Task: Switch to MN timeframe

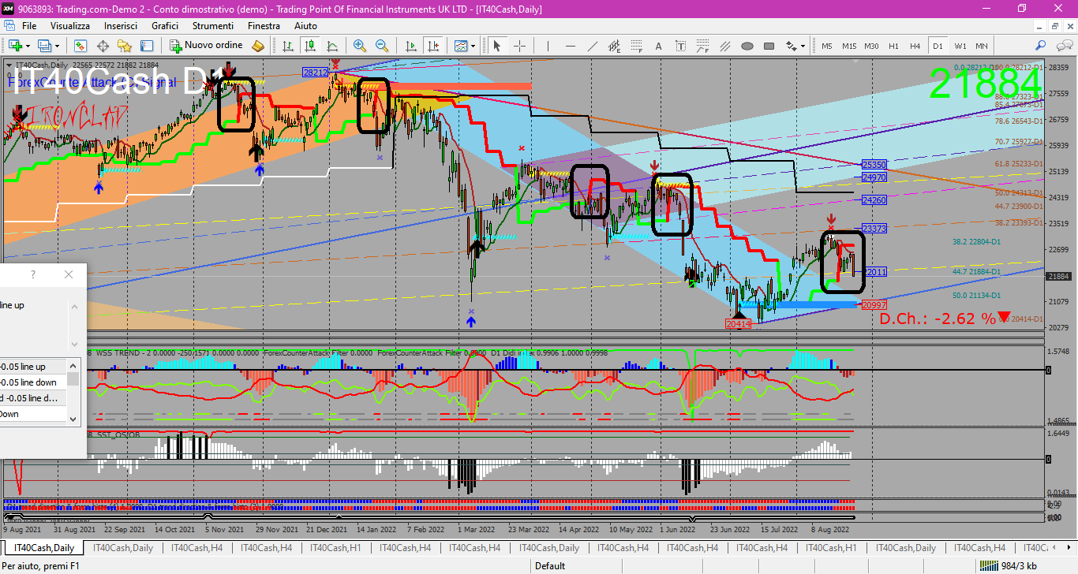Action: pyautogui.click(x=981, y=46)
